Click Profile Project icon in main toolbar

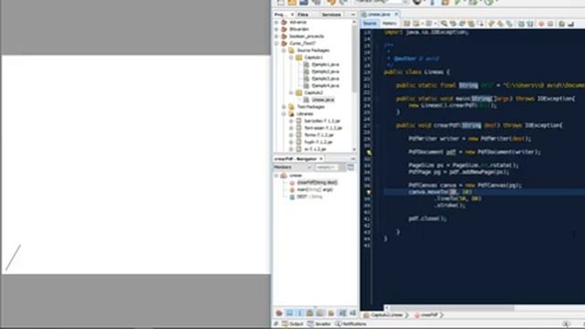(x=489, y=2)
